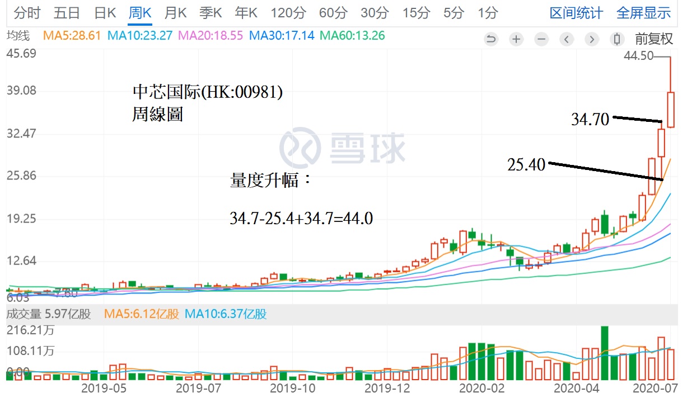Switch to 日K daily candlestick tab
The height and width of the screenshot is (402, 687).
click(x=105, y=13)
